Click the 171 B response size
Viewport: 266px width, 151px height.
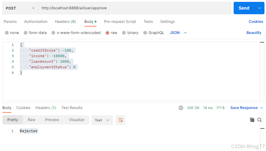(220, 108)
